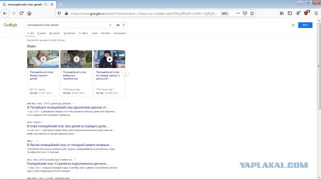Click the scrollbar up arrow
321x180 pixels.
coord(319,21)
